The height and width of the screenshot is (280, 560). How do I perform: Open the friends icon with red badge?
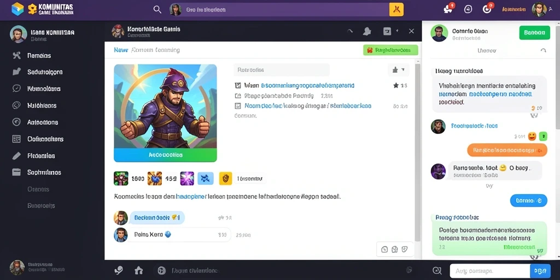click(448, 9)
